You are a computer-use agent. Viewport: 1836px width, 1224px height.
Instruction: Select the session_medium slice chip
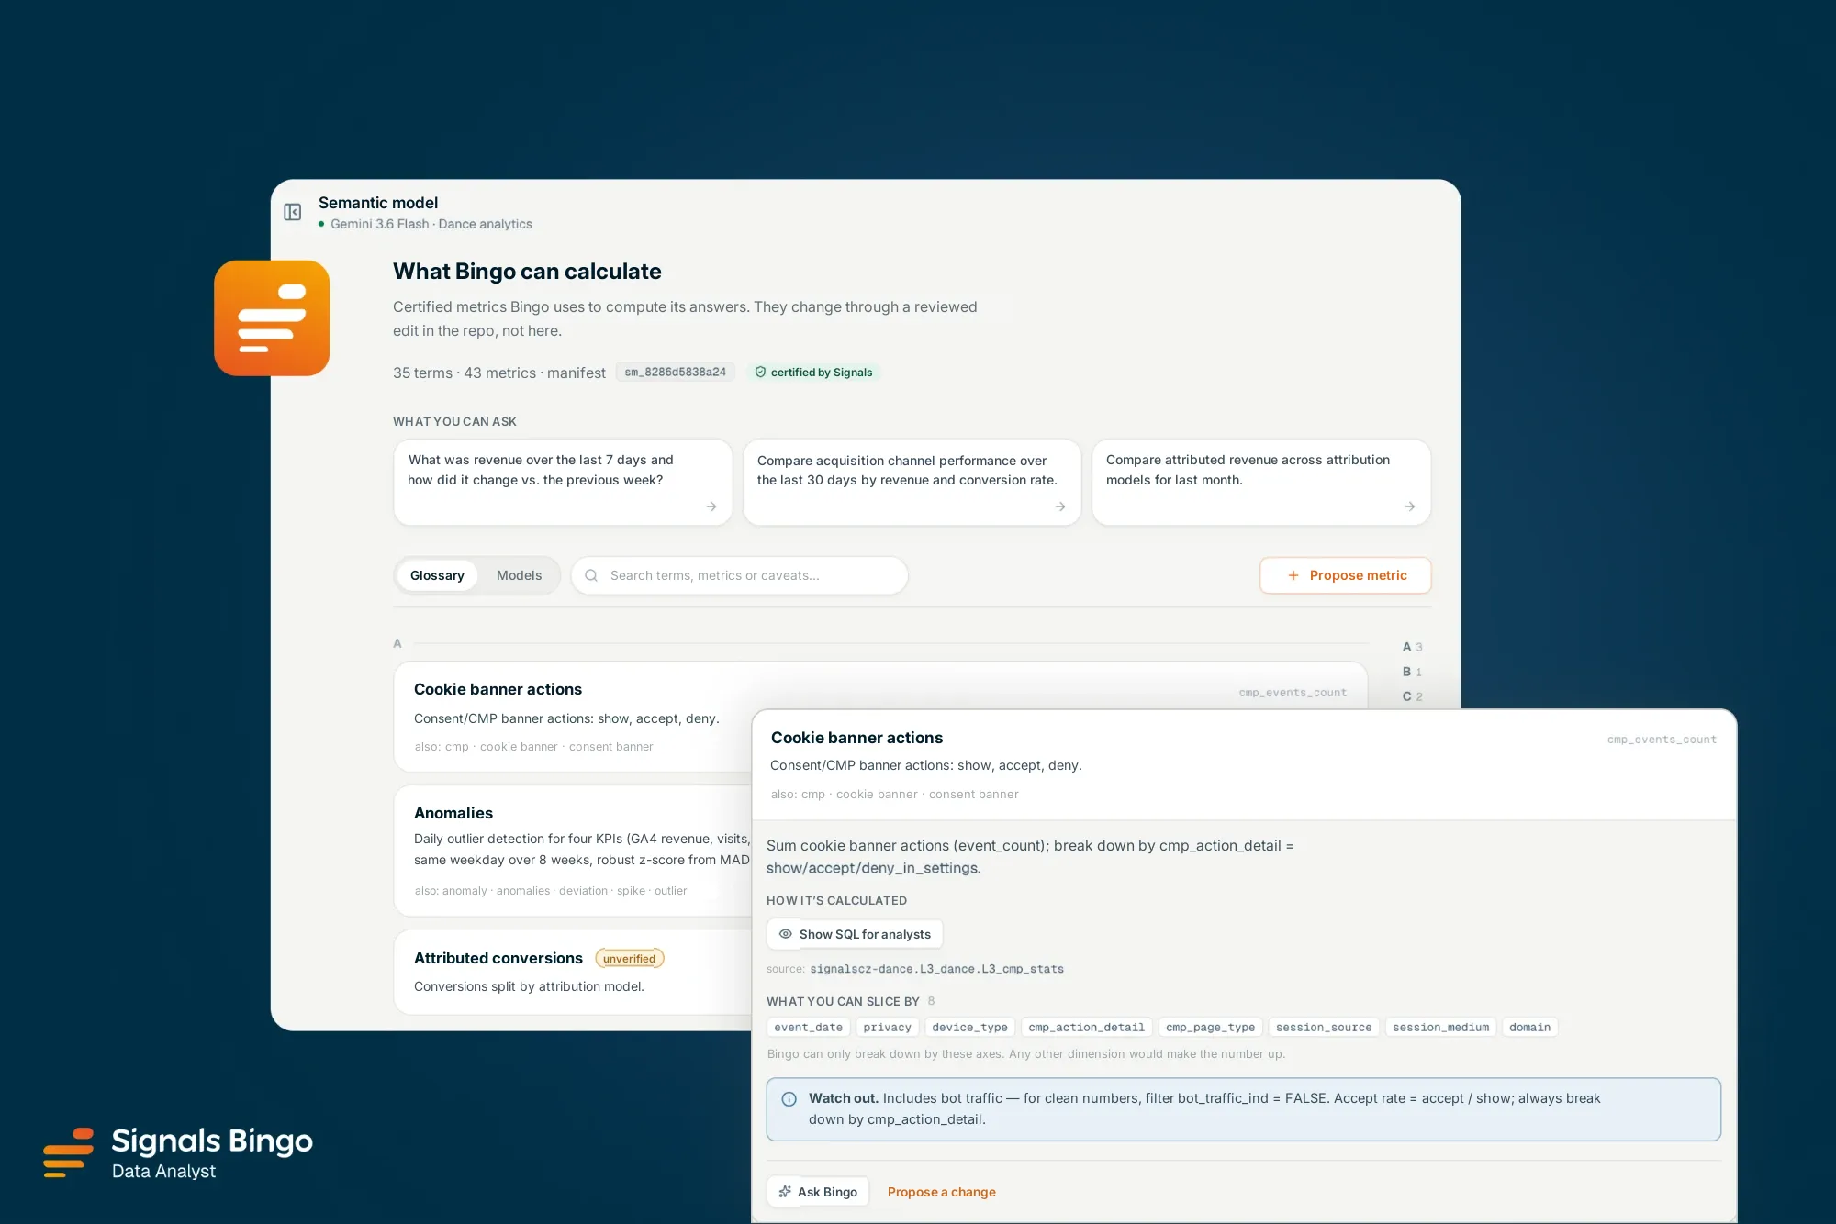1440,1028
